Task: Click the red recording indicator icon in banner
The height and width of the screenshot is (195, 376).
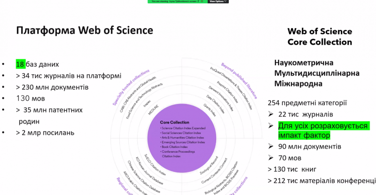Action: pyautogui.click(x=202, y=1)
